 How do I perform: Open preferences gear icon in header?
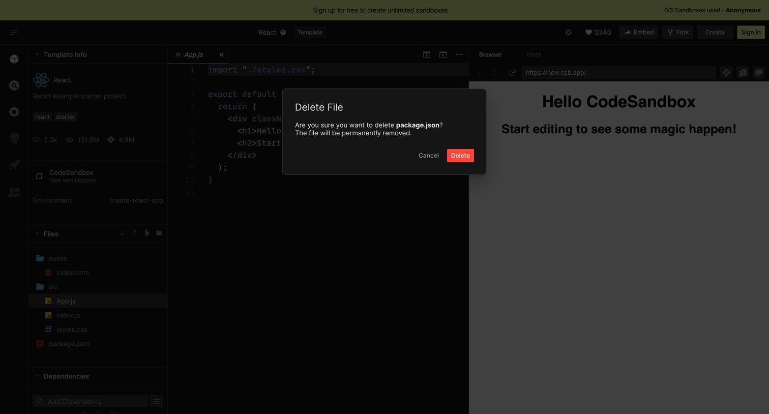pos(568,33)
